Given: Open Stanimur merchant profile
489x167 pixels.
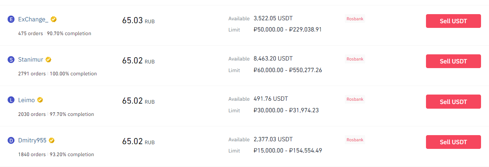Looking at the screenshot, I should [30, 60].
